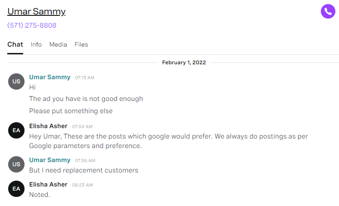This screenshot has height=206, width=339.
Task: Click the purple phone call icon
Action: (328, 11)
